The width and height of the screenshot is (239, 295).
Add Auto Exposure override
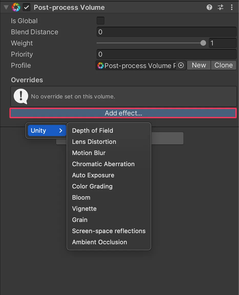109,175
